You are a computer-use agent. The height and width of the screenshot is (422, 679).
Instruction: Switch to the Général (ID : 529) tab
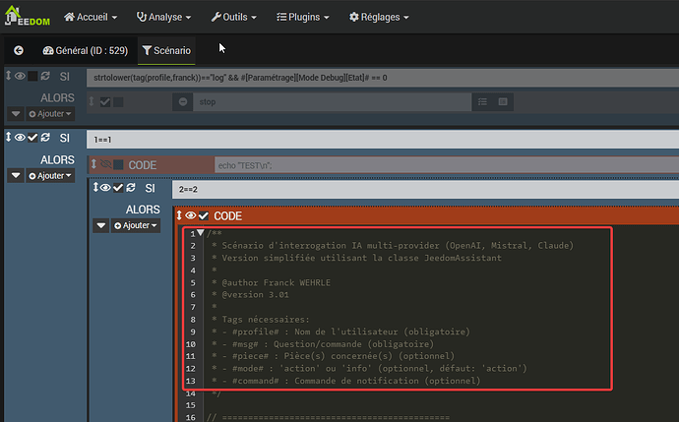click(85, 50)
